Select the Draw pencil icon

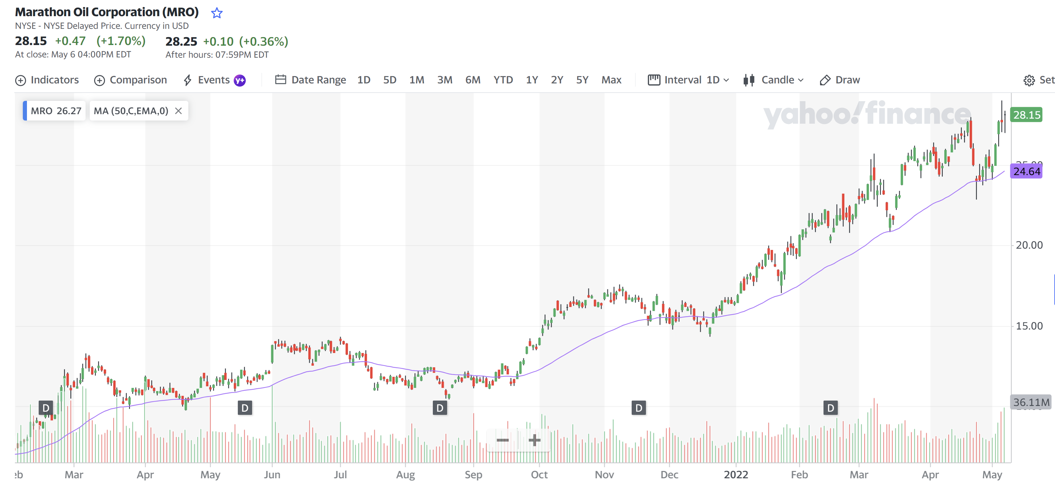(x=825, y=80)
